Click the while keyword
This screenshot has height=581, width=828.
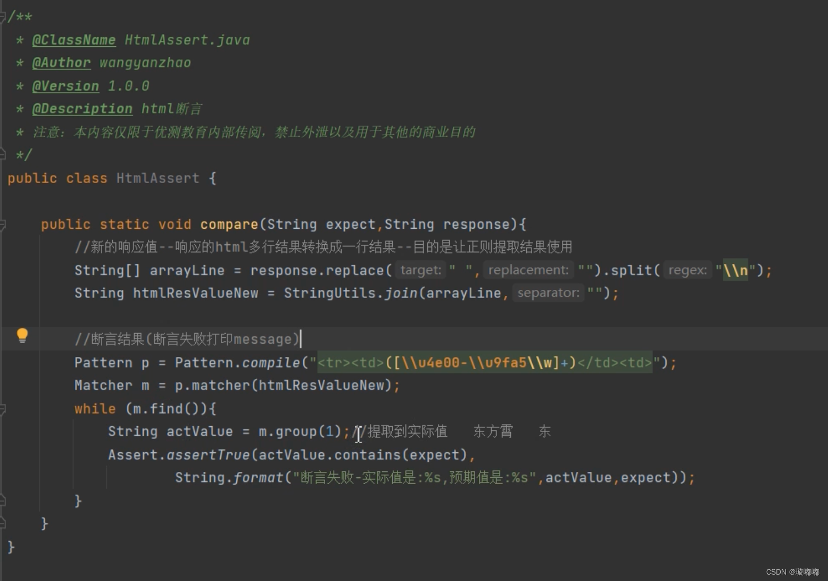click(x=95, y=409)
